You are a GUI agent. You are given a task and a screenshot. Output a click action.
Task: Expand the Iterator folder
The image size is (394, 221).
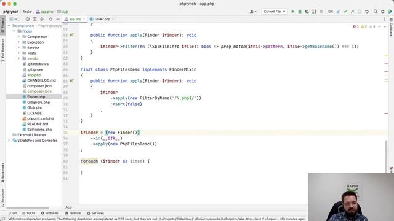[x=18, y=48]
